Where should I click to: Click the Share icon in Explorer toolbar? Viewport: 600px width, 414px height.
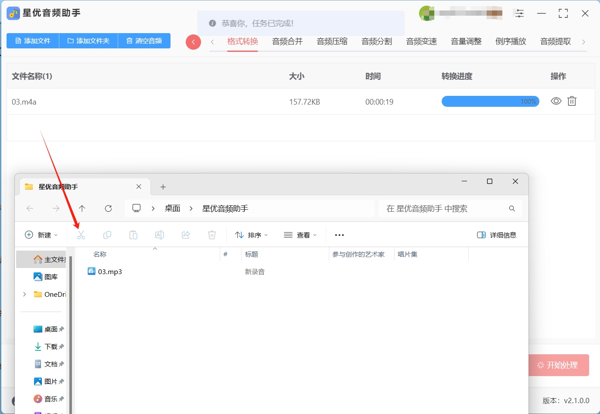(186, 235)
